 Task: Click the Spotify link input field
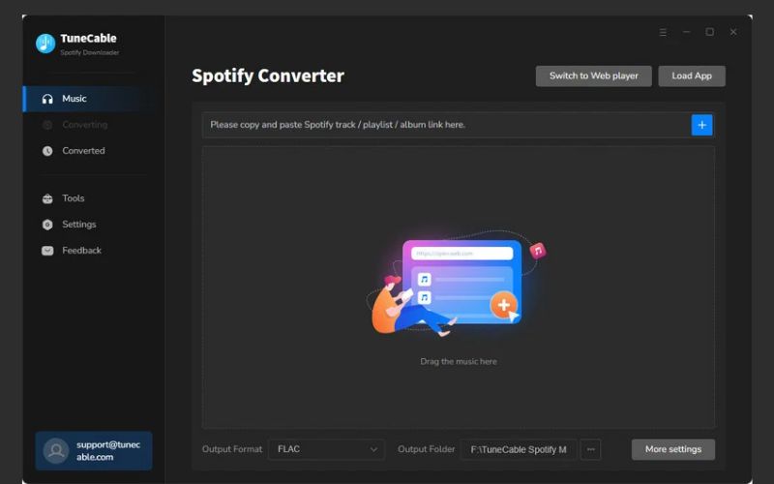click(445, 125)
